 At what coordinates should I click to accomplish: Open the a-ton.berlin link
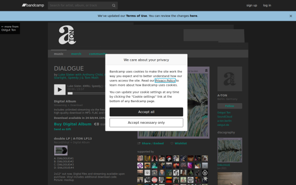coord(224,121)
